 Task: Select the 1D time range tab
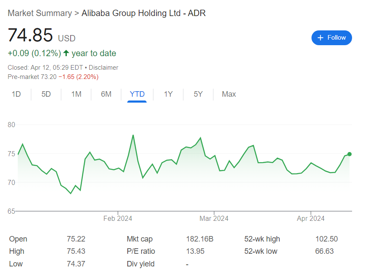tap(16, 94)
